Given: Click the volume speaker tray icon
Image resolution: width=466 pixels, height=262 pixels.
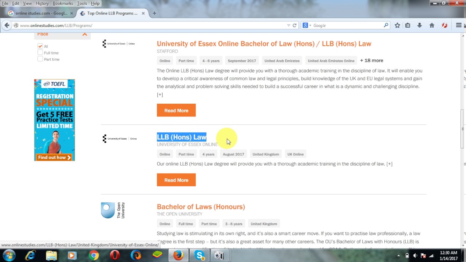Looking at the screenshot, I should click(x=415, y=255).
